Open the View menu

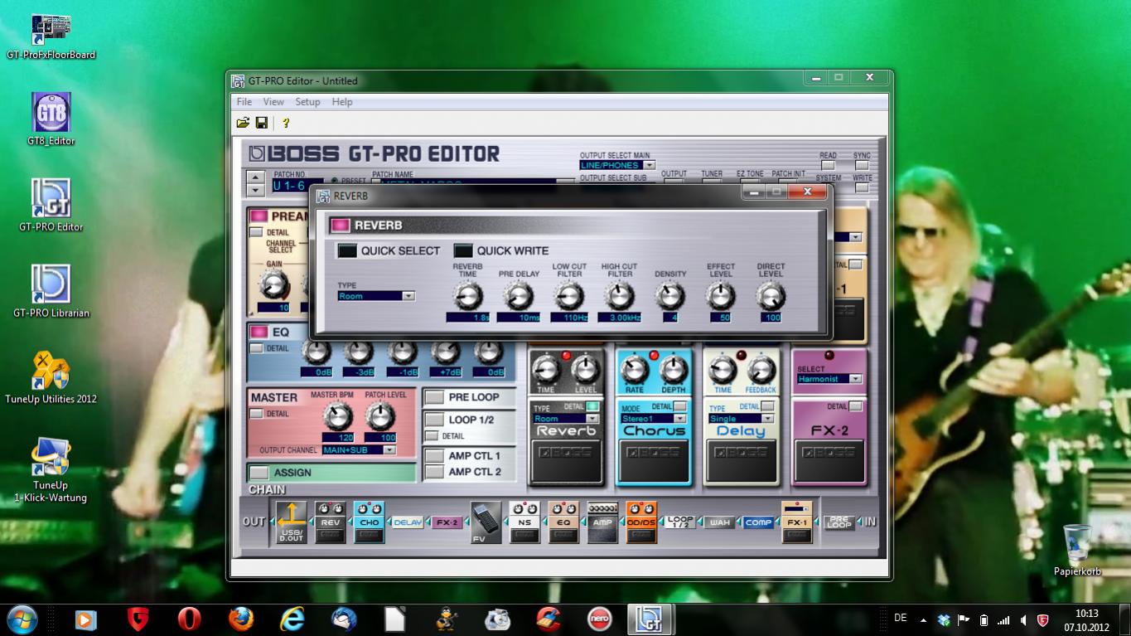click(273, 102)
